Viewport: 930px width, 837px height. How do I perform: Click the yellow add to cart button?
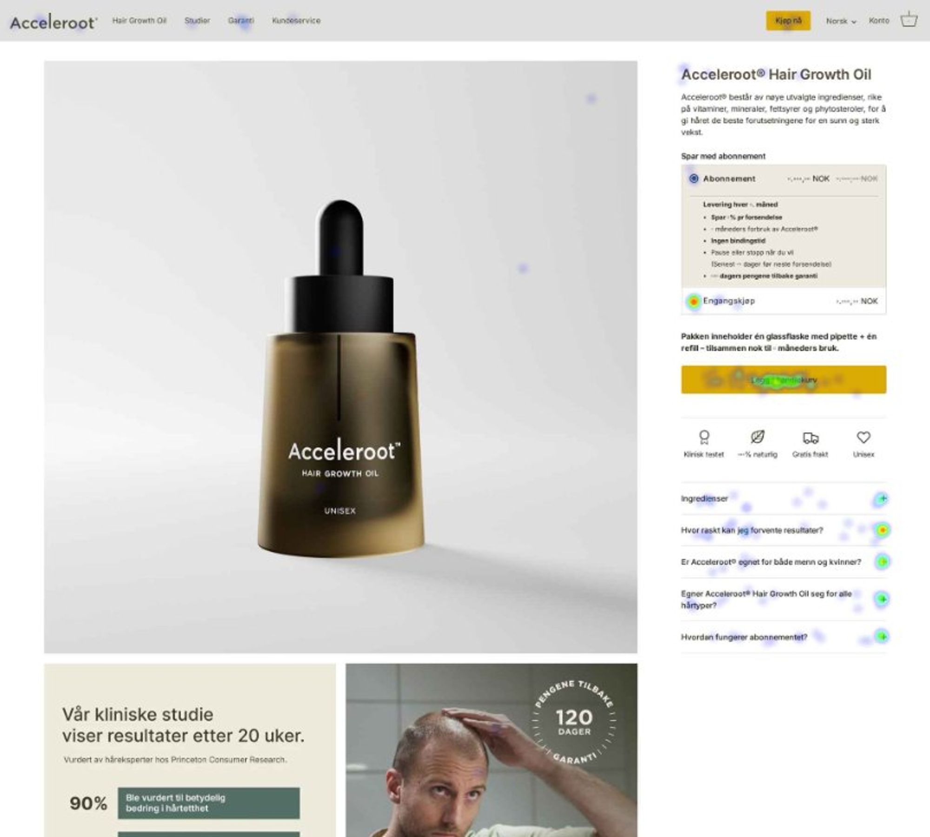784,379
